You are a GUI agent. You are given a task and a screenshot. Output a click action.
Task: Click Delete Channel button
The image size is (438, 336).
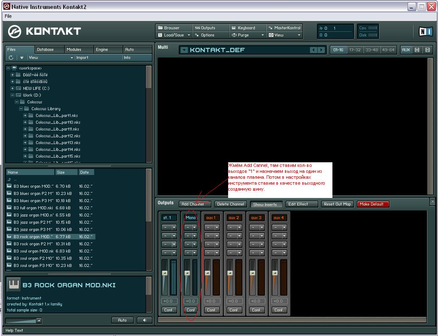coord(231,204)
